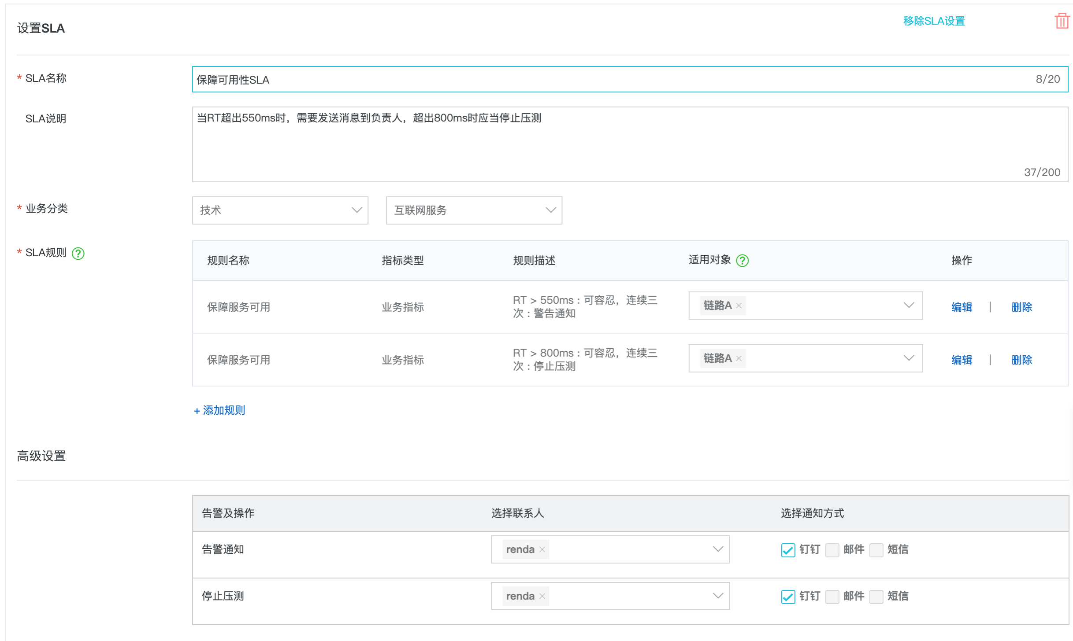Open the 互联网服务 subcategory dropdown
The width and height of the screenshot is (1073, 641).
pyautogui.click(x=474, y=210)
